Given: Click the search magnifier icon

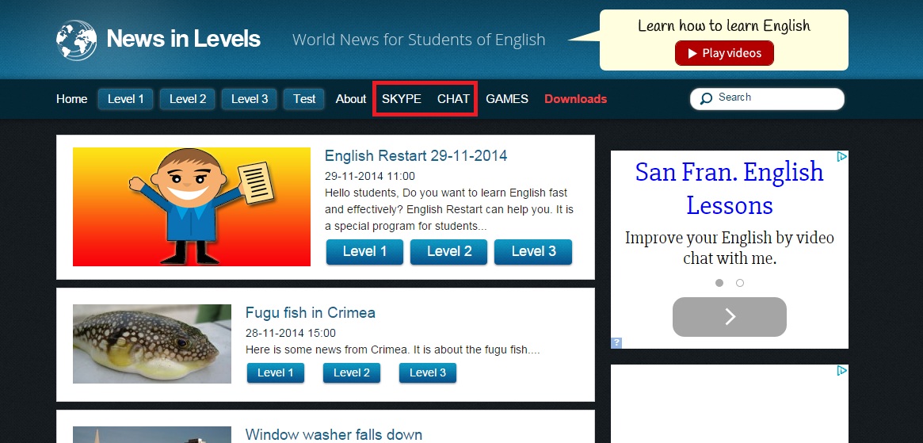Looking at the screenshot, I should 706,99.
